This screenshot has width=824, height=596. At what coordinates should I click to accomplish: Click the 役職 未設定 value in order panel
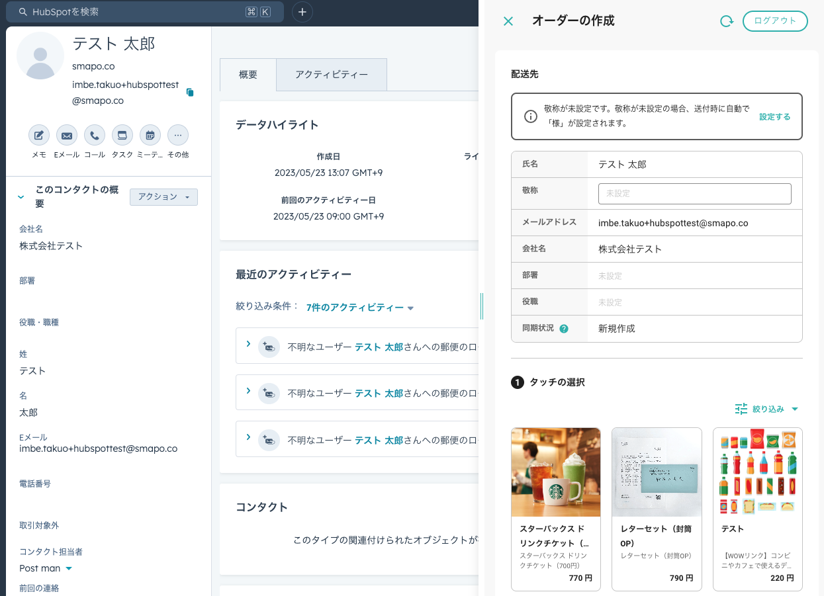[610, 302]
